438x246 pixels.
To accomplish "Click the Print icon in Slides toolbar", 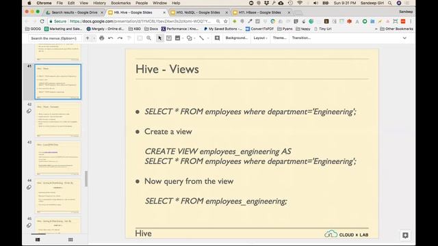I will pos(102,38).
